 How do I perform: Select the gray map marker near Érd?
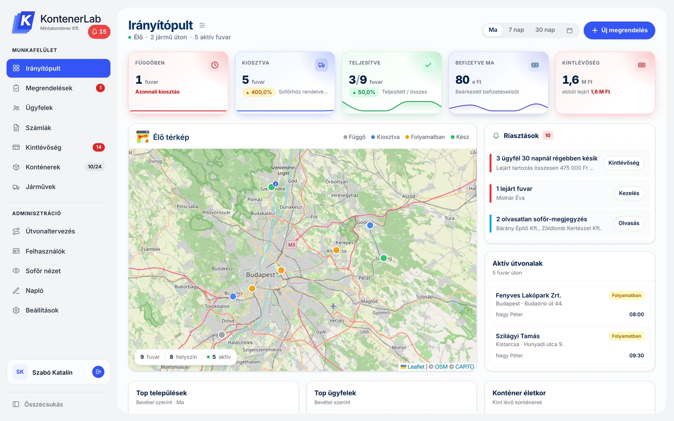222,335
